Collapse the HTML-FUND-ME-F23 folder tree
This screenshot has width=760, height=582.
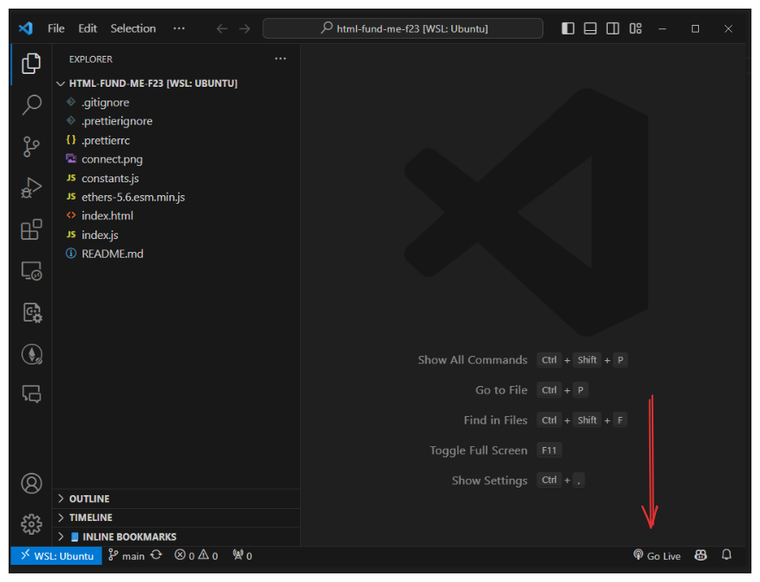pos(152,83)
